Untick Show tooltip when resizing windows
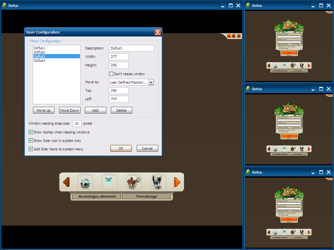 coord(31,132)
